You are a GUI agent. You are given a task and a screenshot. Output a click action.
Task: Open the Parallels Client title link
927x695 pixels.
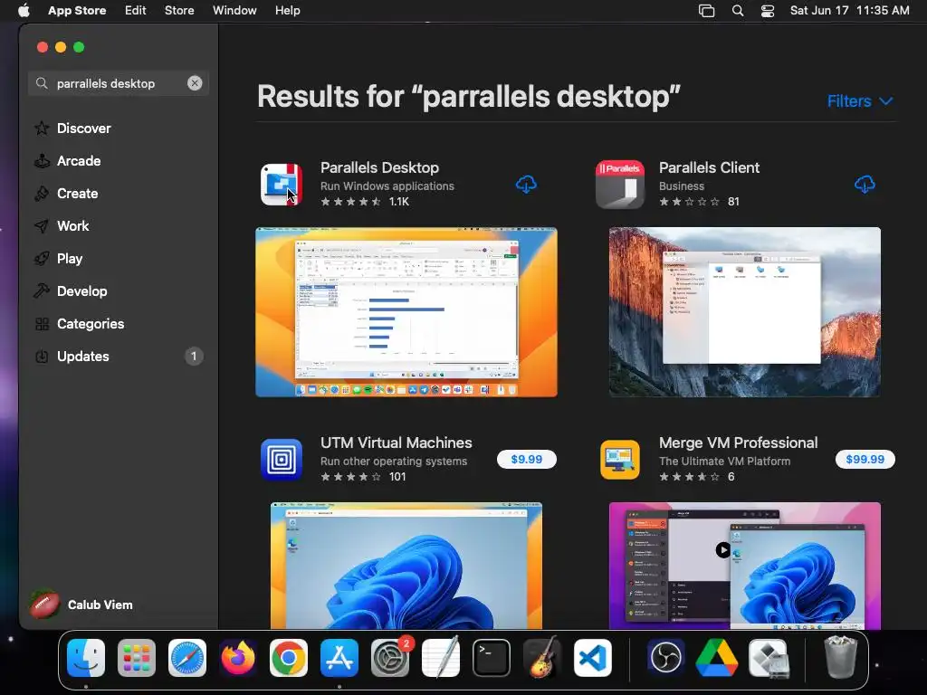click(x=709, y=167)
